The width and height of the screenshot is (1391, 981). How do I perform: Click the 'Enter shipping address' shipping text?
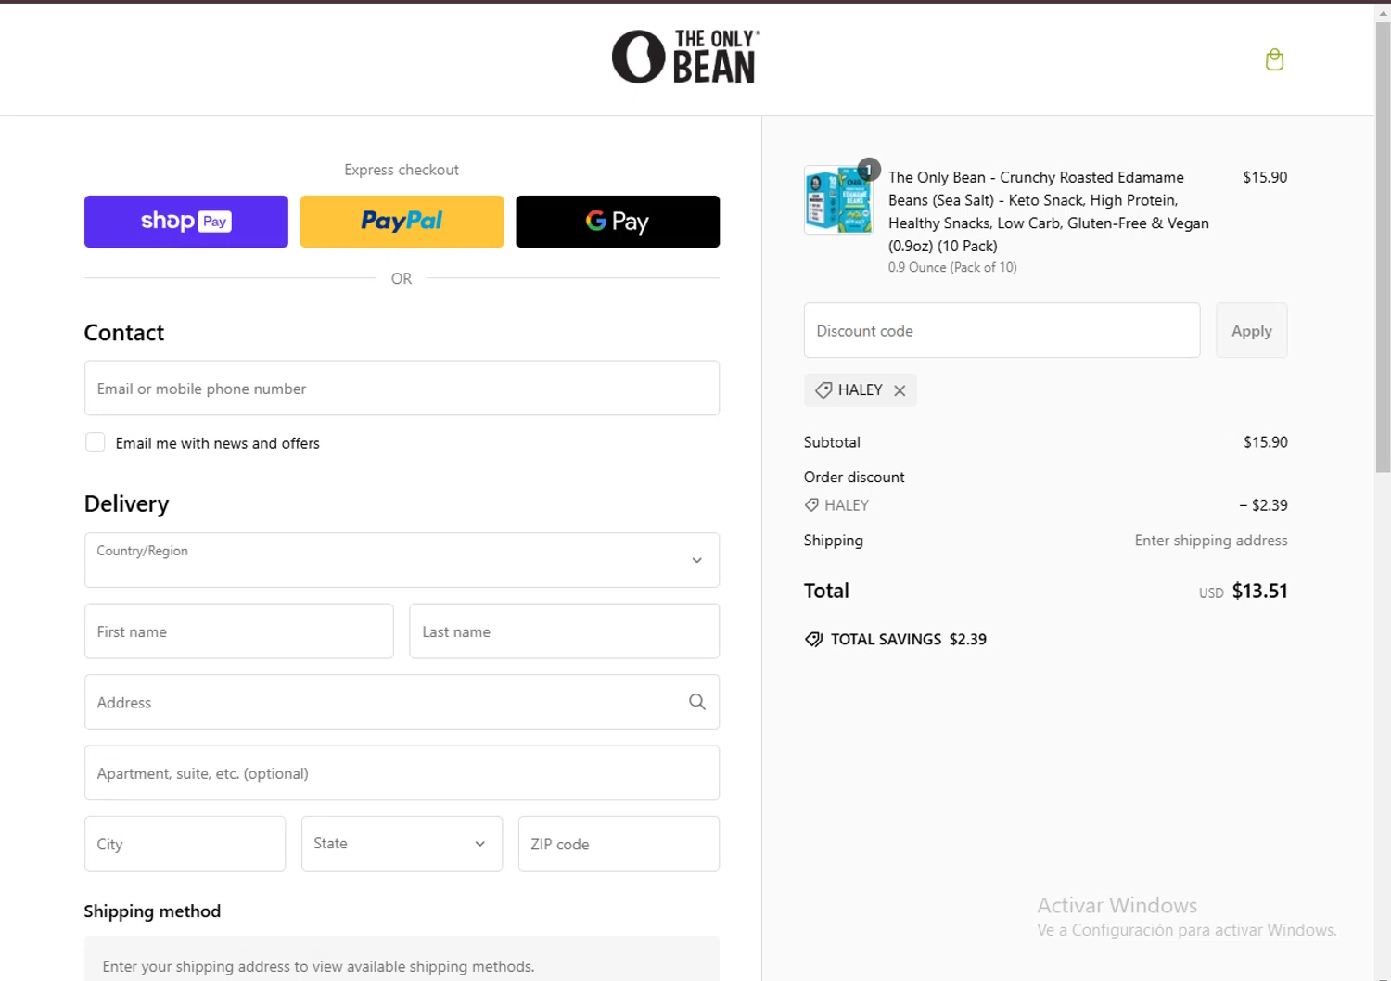tap(1211, 541)
